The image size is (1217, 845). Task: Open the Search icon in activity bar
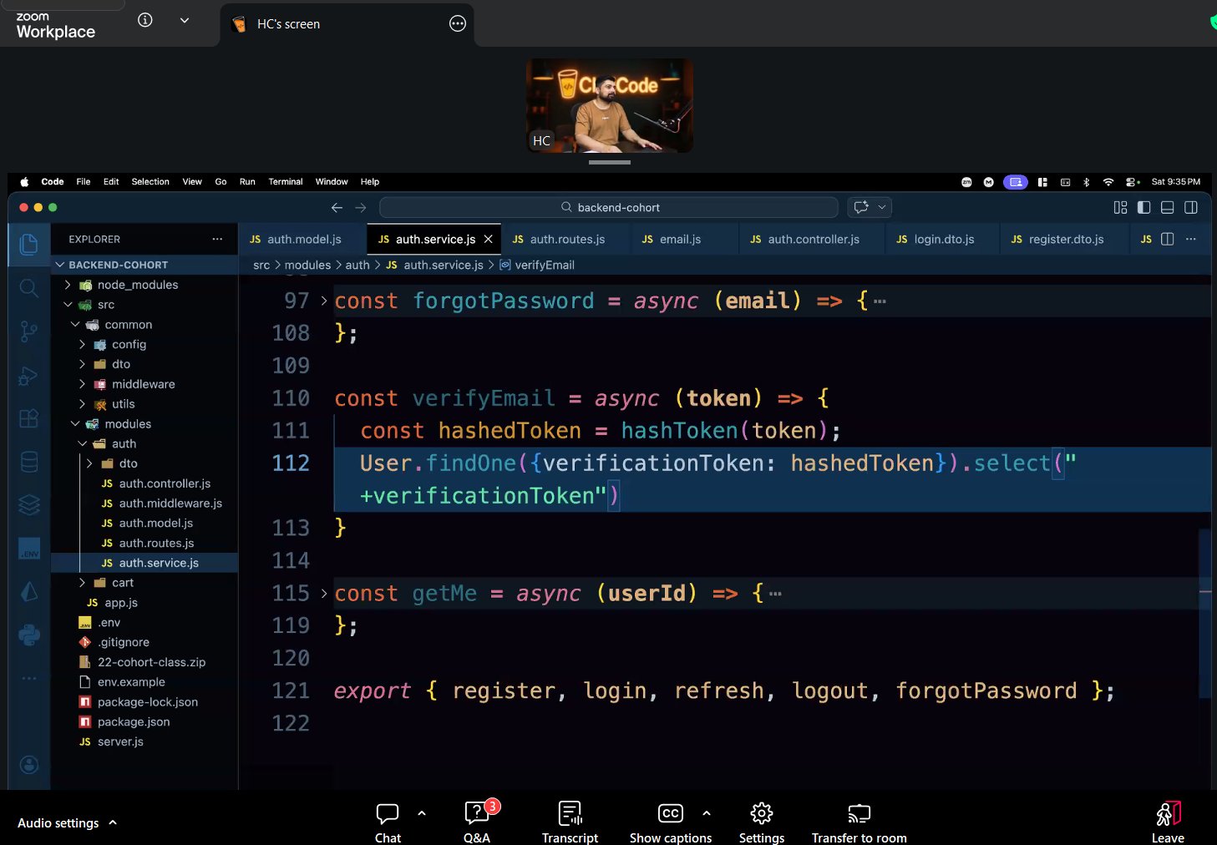(x=28, y=288)
